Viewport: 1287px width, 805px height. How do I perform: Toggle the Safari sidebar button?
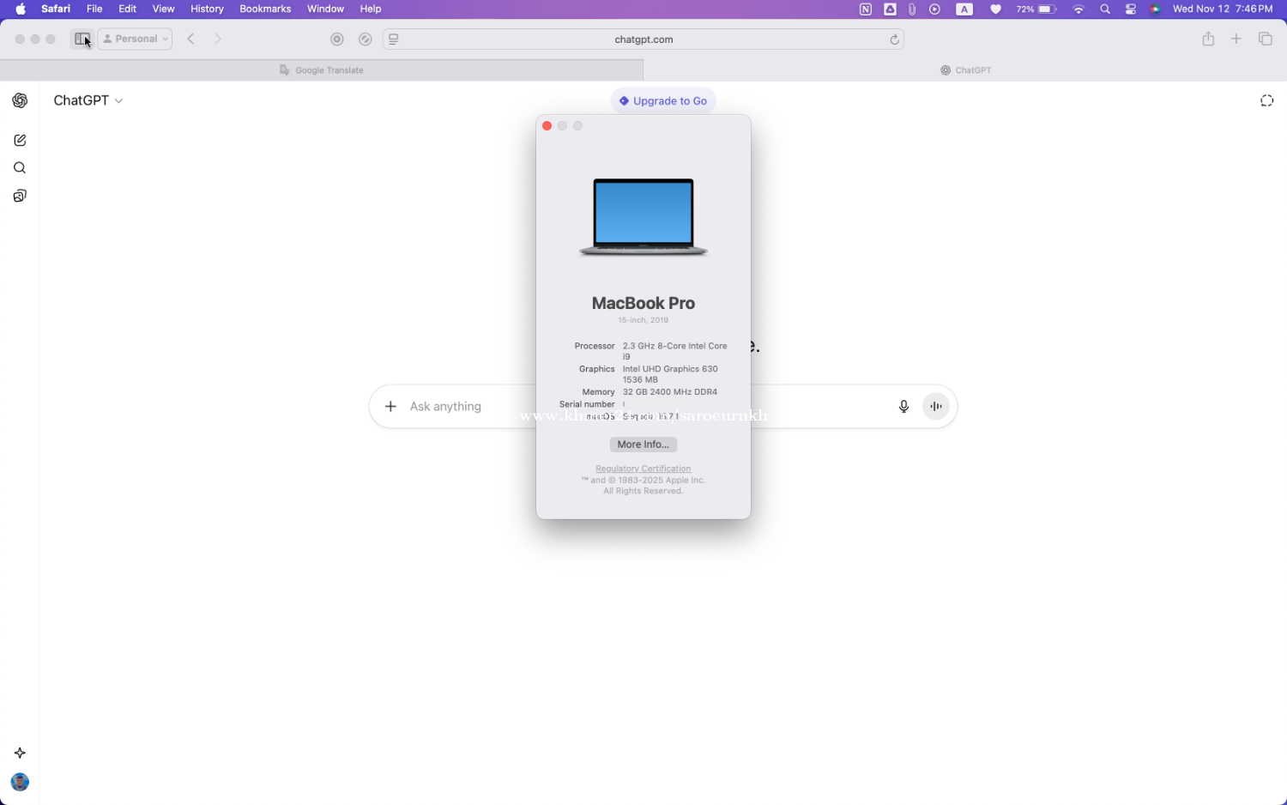click(x=82, y=39)
